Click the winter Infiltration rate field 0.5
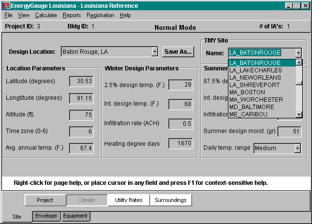 (x=180, y=124)
